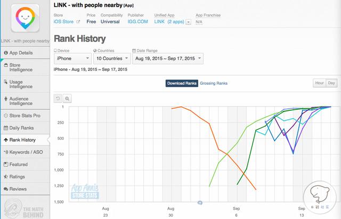The height and width of the screenshot is (219, 341).
Task: Open the date range picker
Action: (x=168, y=58)
